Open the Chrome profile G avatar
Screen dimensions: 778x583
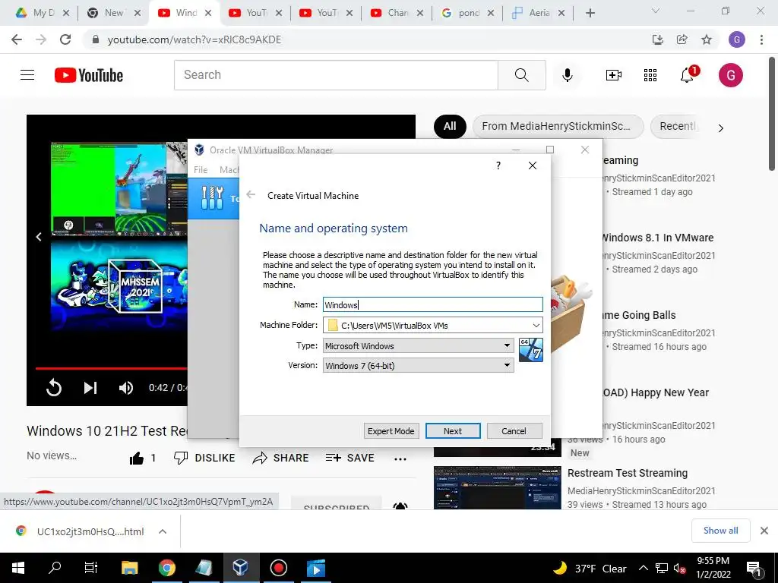click(x=737, y=39)
